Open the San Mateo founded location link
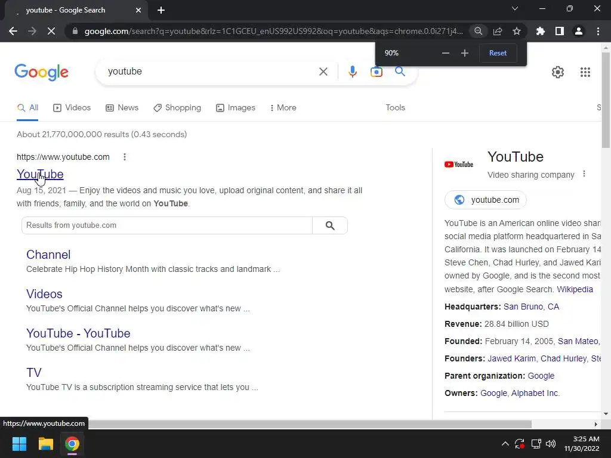 579,341
